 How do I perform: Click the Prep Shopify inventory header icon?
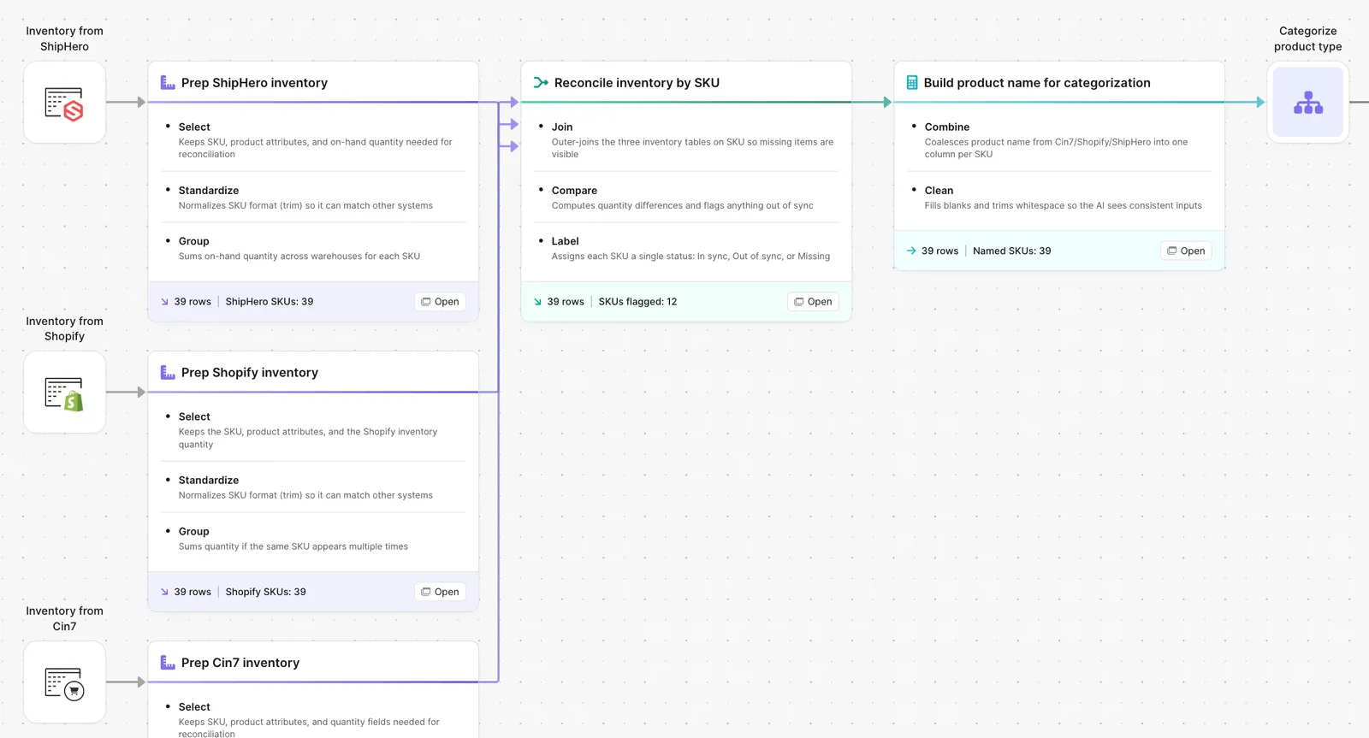point(168,373)
